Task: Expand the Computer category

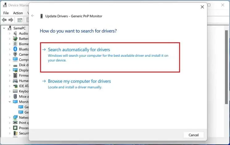Action: point(10,60)
